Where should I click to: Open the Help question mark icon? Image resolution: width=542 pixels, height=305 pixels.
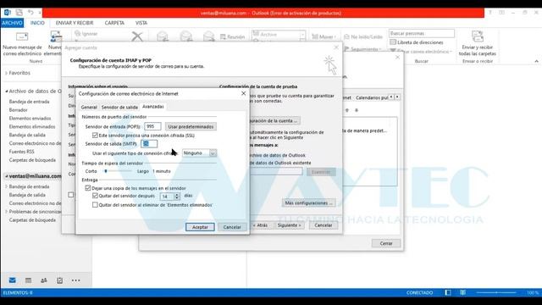(x=490, y=13)
